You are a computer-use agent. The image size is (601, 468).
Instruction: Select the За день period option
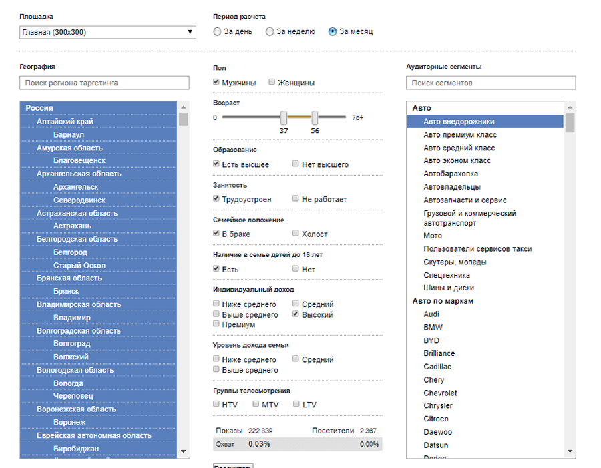click(x=218, y=32)
